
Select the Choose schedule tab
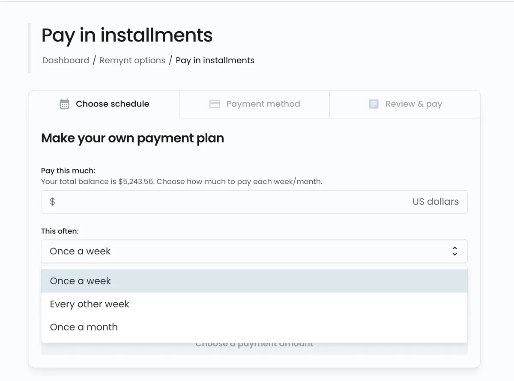coord(112,103)
